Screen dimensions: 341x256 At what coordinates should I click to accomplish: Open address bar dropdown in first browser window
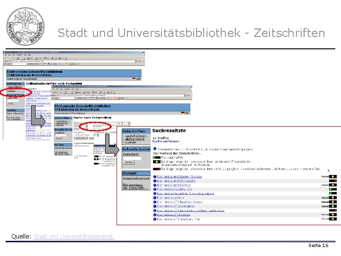click(x=136, y=61)
